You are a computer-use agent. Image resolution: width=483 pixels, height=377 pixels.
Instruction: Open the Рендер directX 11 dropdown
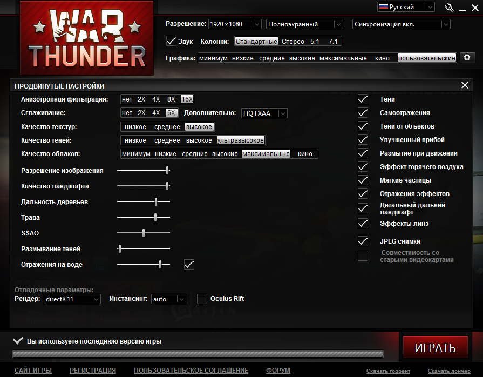coord(72,299)
